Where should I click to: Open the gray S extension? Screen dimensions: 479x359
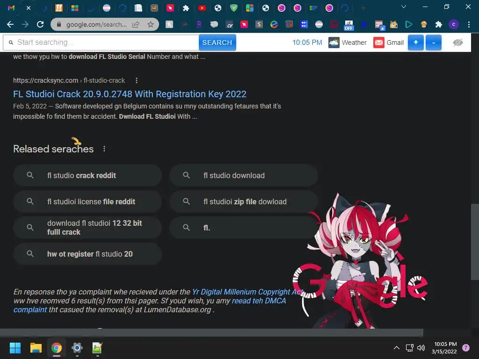259,24
